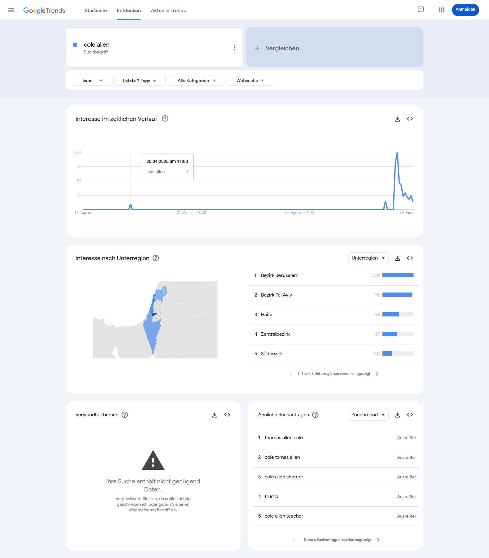Open the Google apps grid
This screenshot has width=489, height=558.
(x=441, y=10)
